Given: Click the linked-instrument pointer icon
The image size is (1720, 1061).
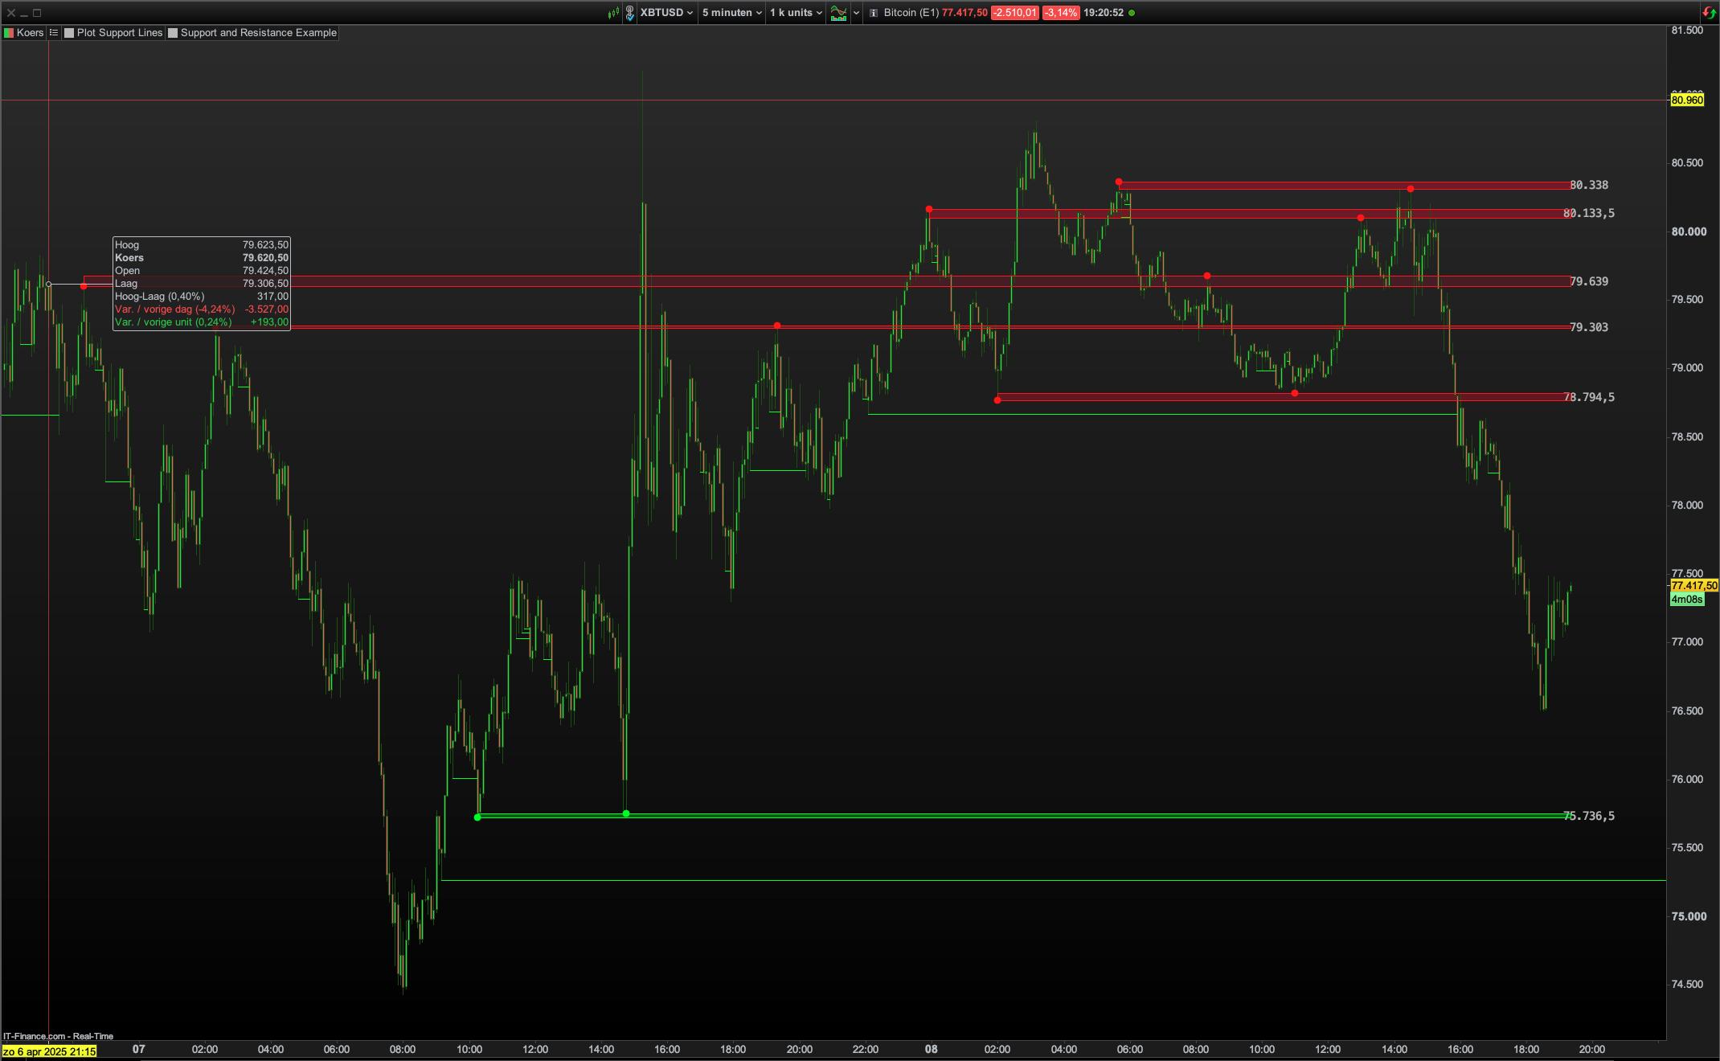Looking at the screenshot, I should 630,12.
